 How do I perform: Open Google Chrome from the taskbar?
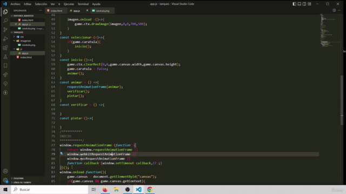pos(150,189)
